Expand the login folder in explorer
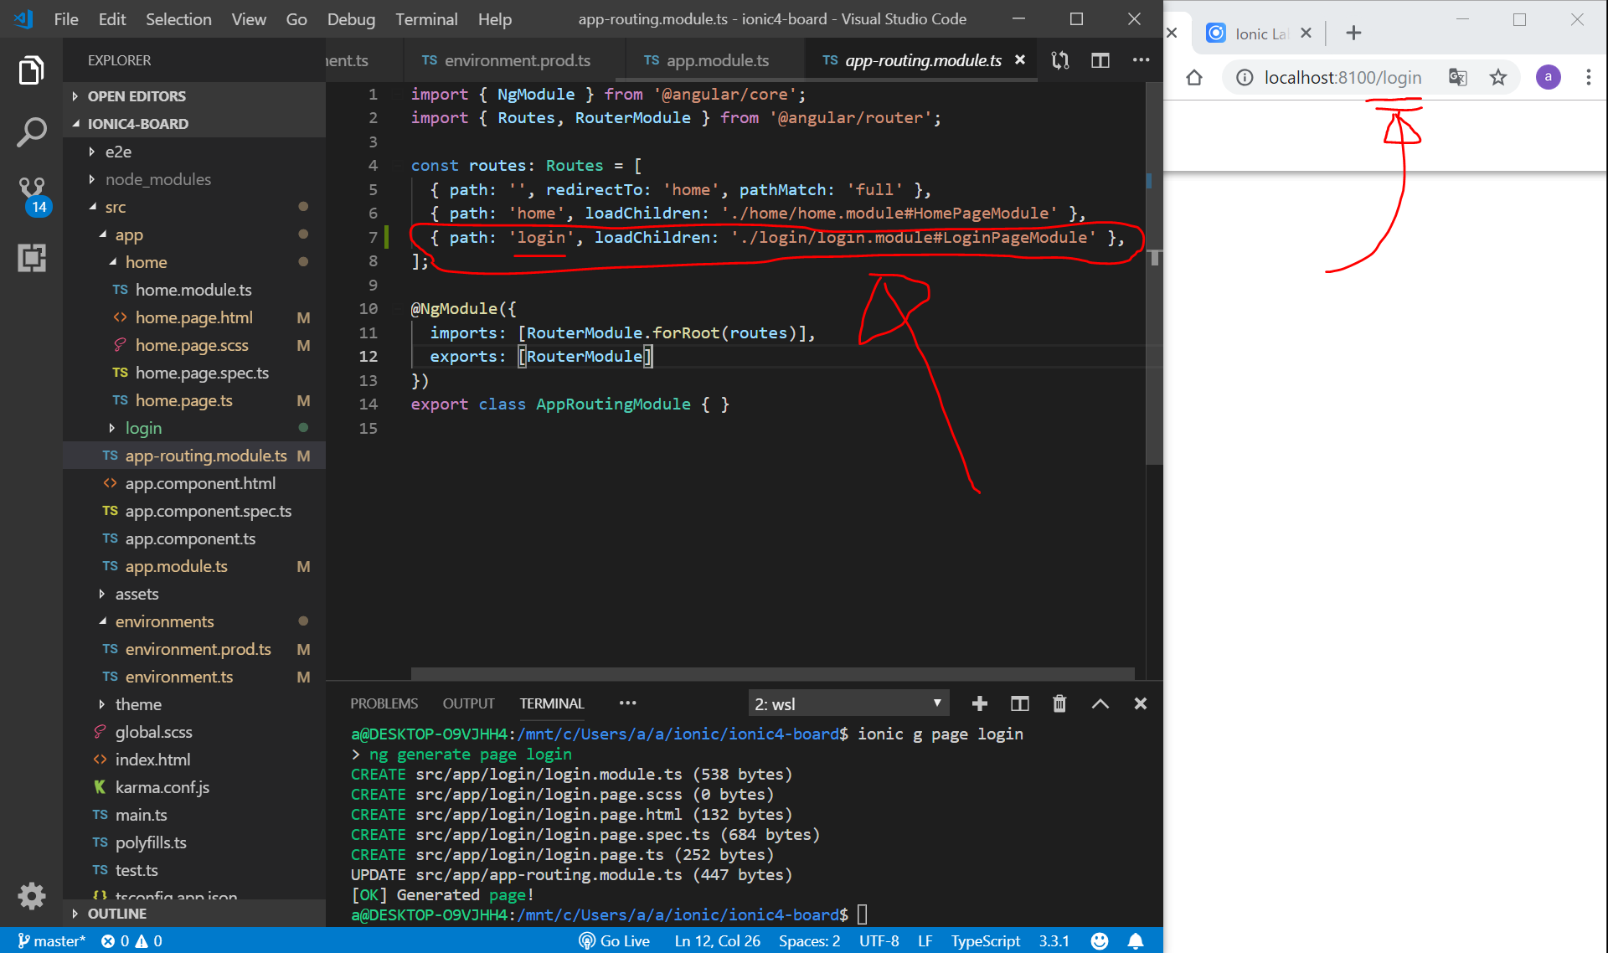The image size is (1608, 953). click(x=143, y=428)
